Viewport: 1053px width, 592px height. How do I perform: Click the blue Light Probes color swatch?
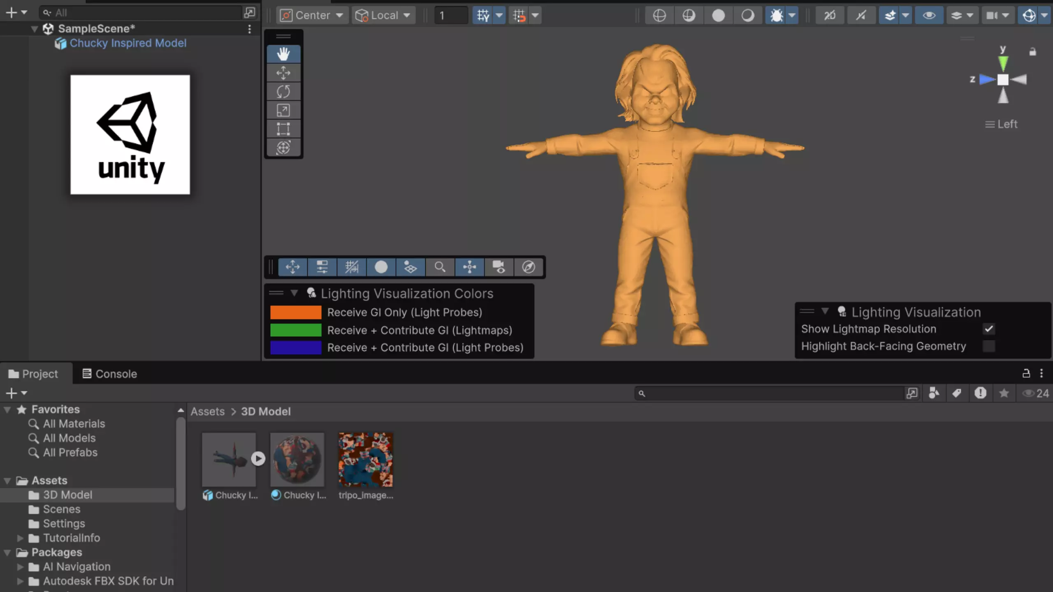tap(296, 348)
